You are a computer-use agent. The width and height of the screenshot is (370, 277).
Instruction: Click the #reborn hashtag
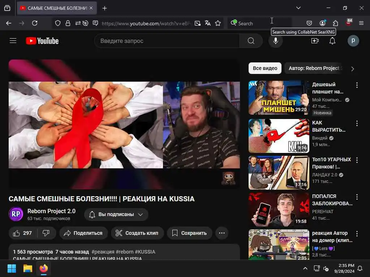(x=125, y=252)
